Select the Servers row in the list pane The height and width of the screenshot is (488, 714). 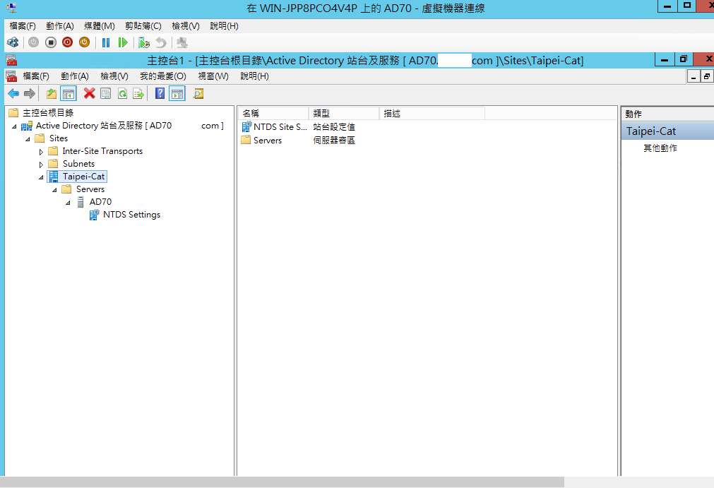click(267, 141)
